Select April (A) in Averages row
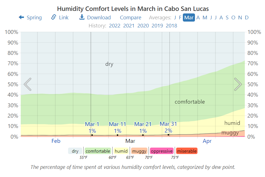Screen dimensions: 265x177 pos(198,17)
